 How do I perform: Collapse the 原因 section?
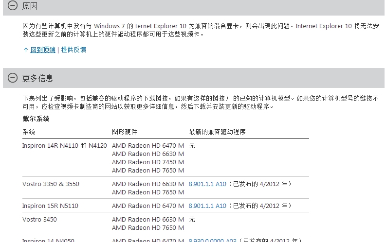(13, 5)
